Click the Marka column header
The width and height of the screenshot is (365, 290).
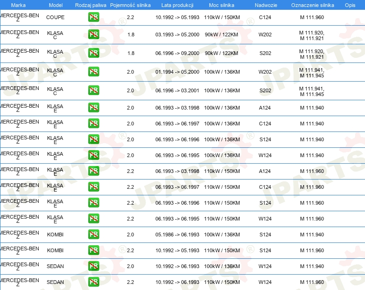pyautogui.click(x=18, y=5)
